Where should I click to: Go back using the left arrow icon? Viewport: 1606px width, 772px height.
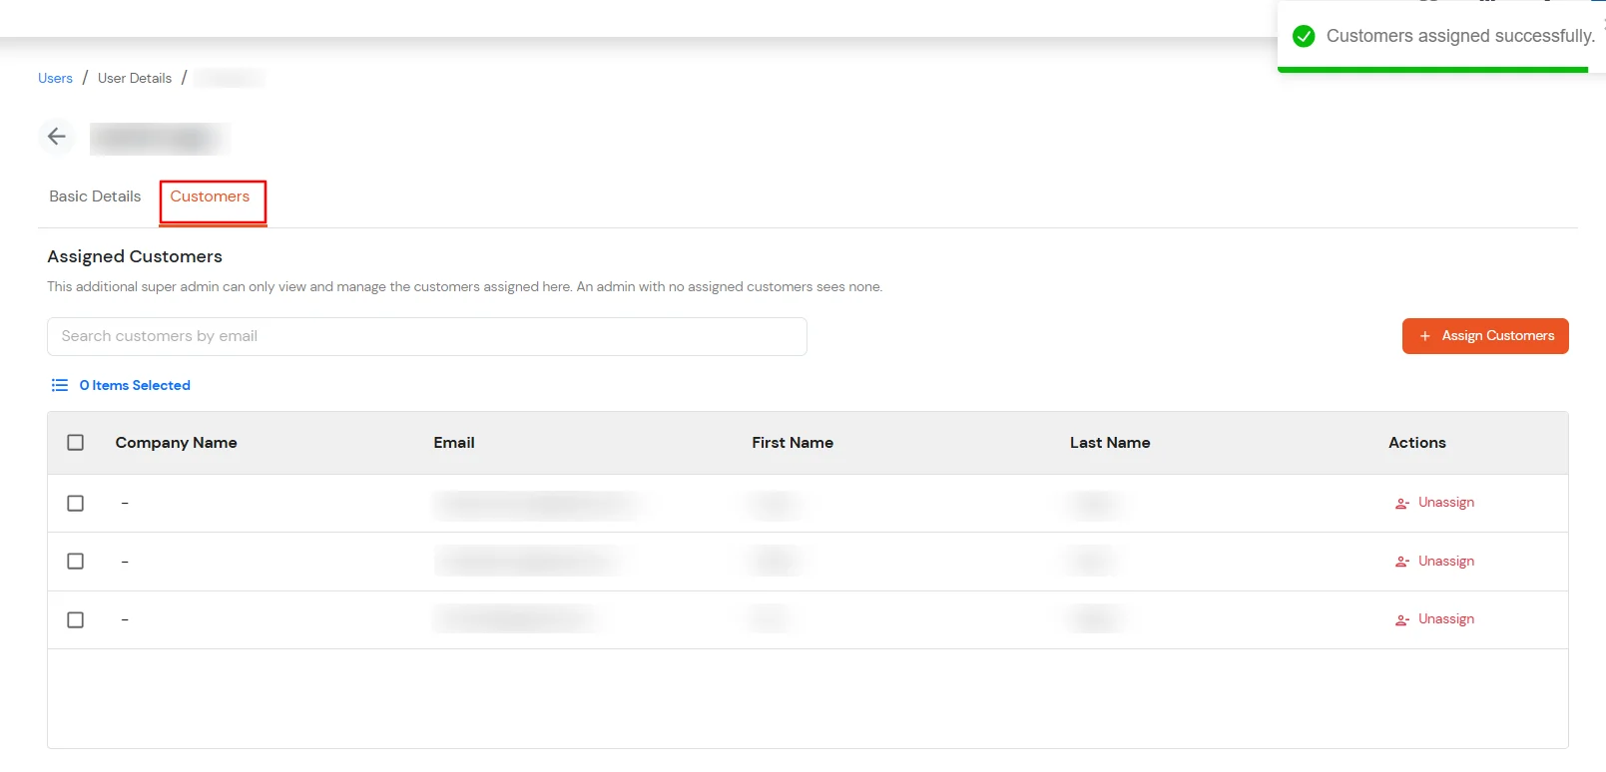(x=57, y=137)
